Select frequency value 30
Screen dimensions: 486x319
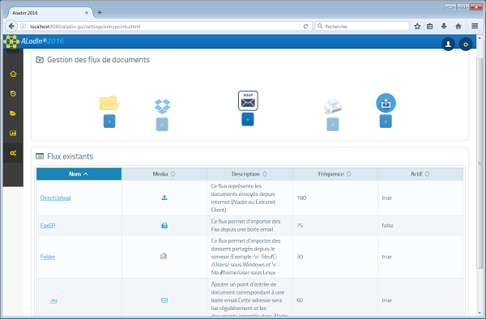300,257
